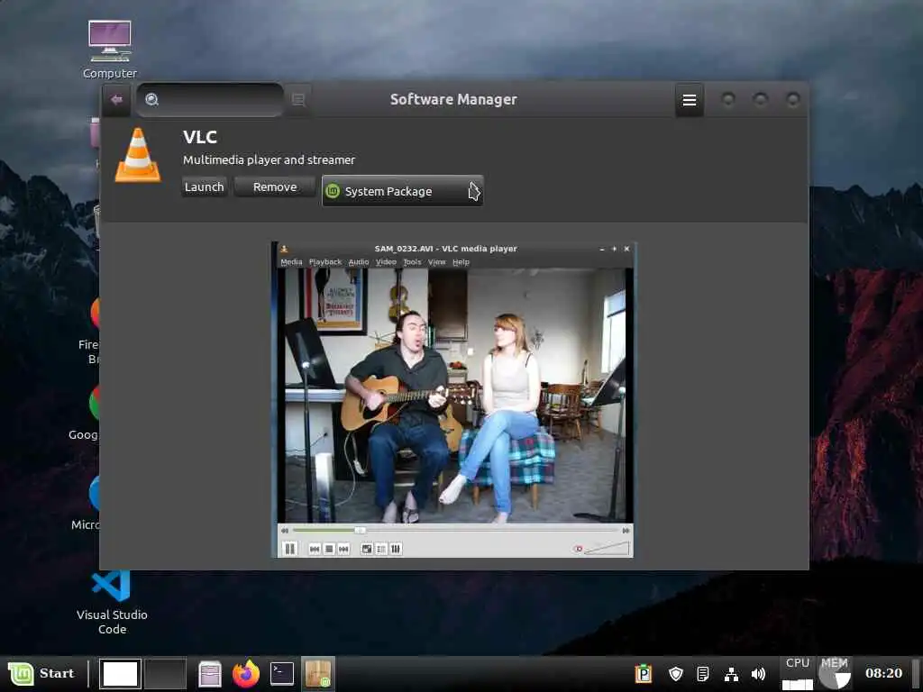The image size is (923, 692).
Task: Minimize the Software Manager window
Action: (728, 99)
